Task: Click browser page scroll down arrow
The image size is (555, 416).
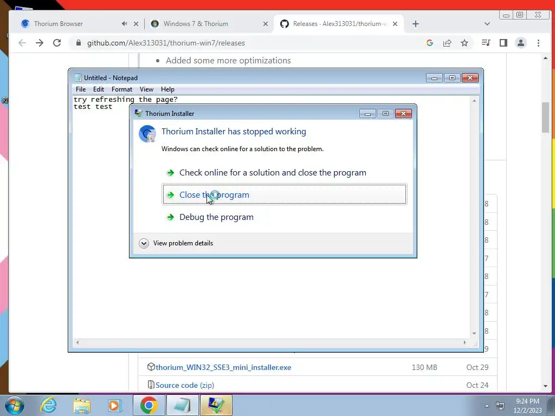Action: click(x=545, y=386)
